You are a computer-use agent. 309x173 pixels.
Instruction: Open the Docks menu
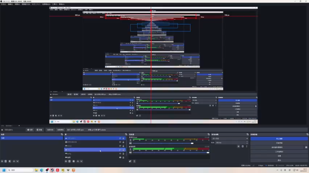coord(26,4)
